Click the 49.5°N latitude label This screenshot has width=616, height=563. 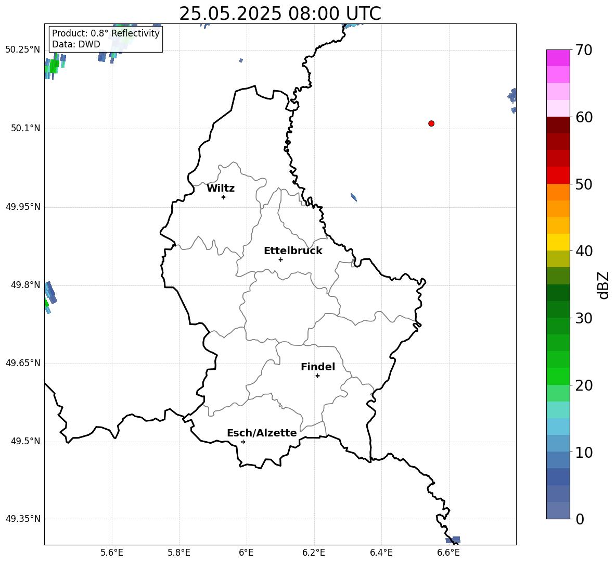pos(25,441)
